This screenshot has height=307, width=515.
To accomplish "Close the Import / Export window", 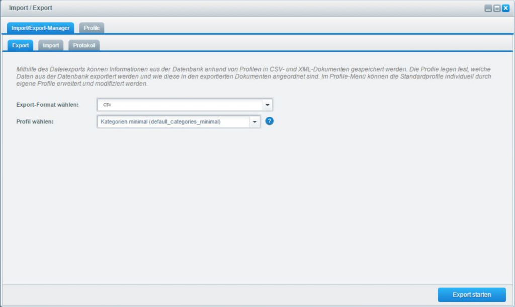I will (505, 8).
